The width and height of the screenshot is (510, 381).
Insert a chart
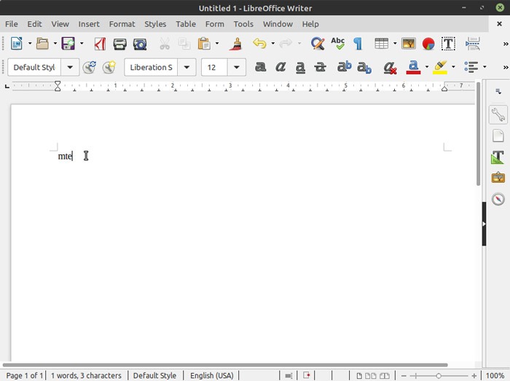[428, 44]
